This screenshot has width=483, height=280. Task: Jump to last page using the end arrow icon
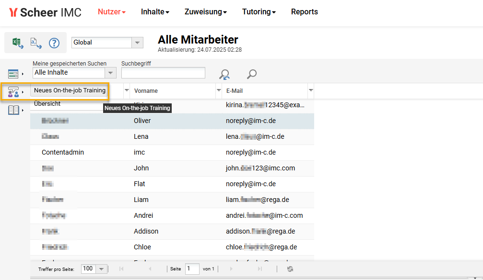(x=259, y=269)
